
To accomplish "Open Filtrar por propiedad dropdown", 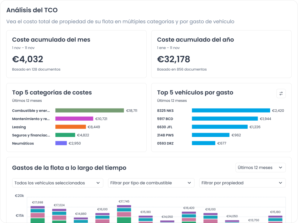I will tap(242, 183).
